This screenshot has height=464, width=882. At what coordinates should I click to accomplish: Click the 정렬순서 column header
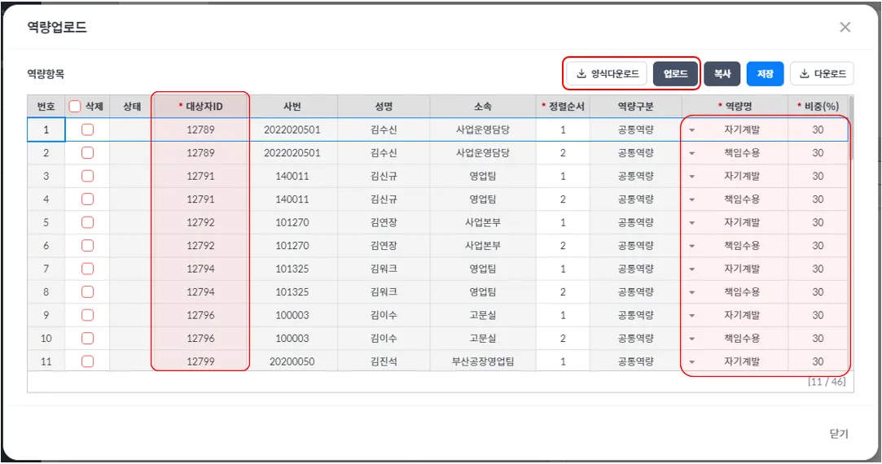(563, 107)
